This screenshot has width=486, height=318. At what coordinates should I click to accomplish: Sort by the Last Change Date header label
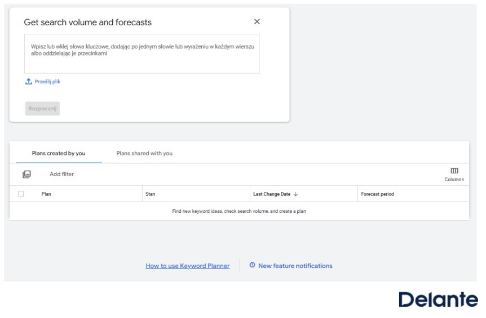tap(272, 194)
